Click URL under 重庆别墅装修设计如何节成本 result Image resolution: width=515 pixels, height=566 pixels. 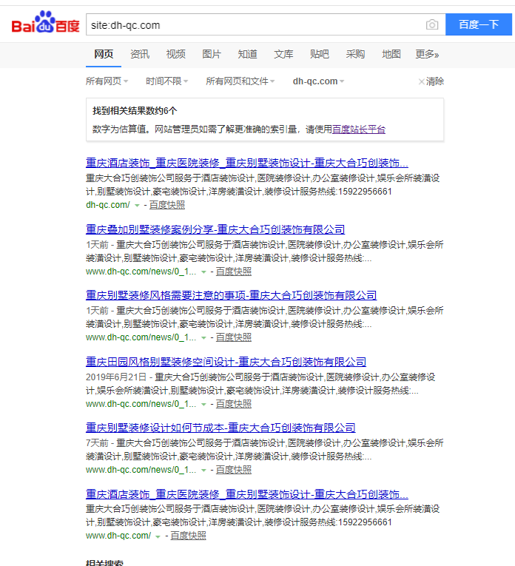(141, 470)
